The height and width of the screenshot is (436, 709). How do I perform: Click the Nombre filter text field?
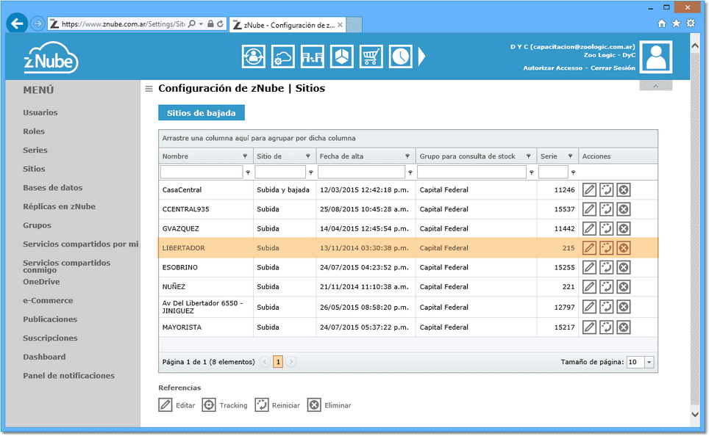[x=202, y=172]
